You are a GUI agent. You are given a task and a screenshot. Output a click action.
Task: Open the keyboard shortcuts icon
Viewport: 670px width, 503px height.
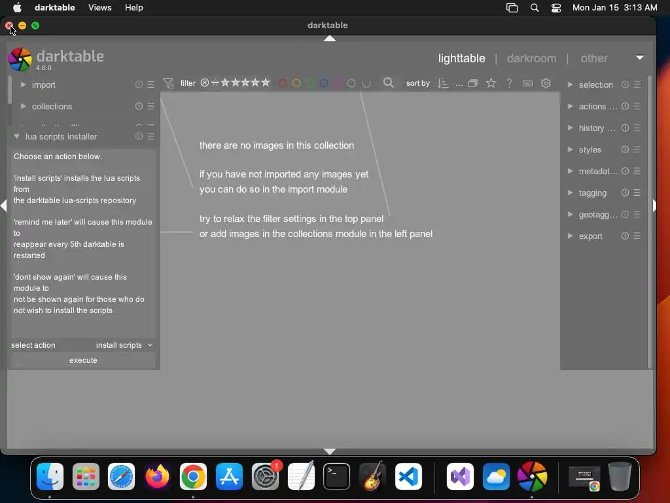528,83
